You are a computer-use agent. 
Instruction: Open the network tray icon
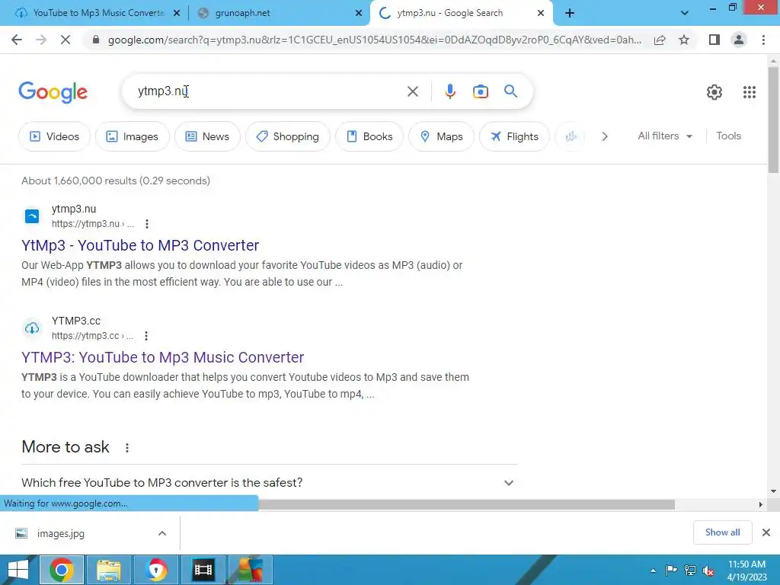coord(690,570)
